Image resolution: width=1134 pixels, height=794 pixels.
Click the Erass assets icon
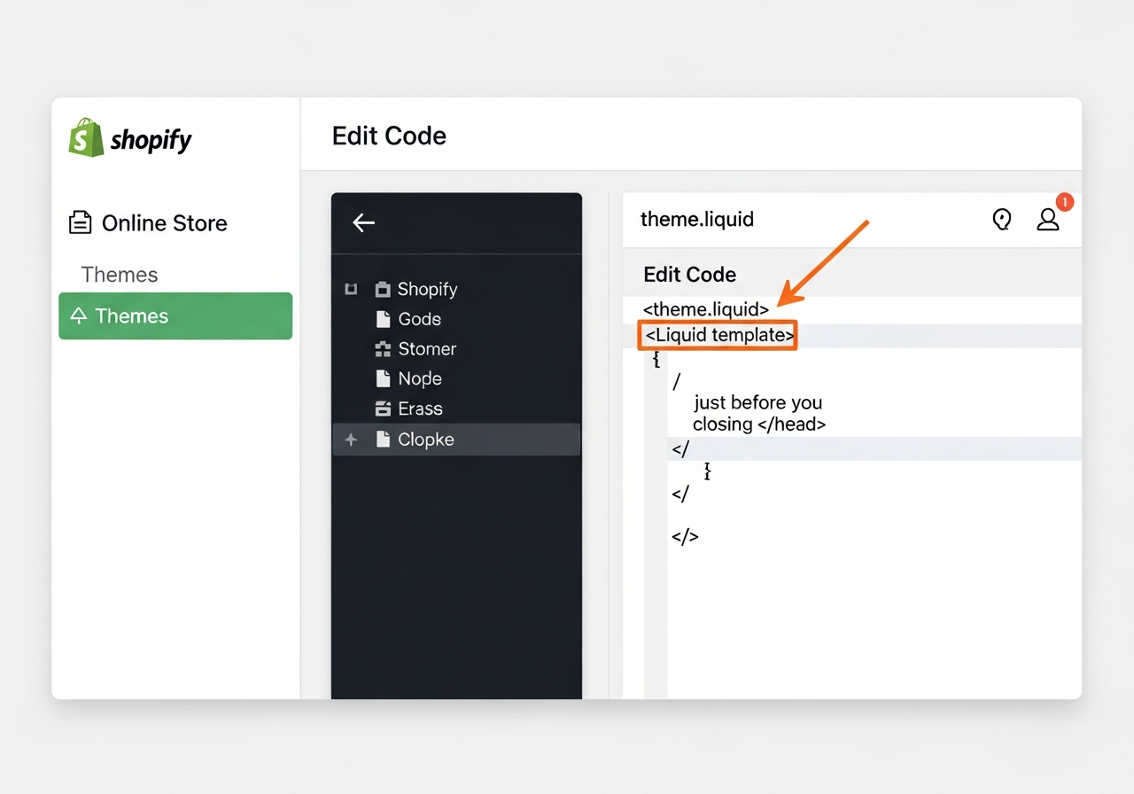click(x=383, y=409)
